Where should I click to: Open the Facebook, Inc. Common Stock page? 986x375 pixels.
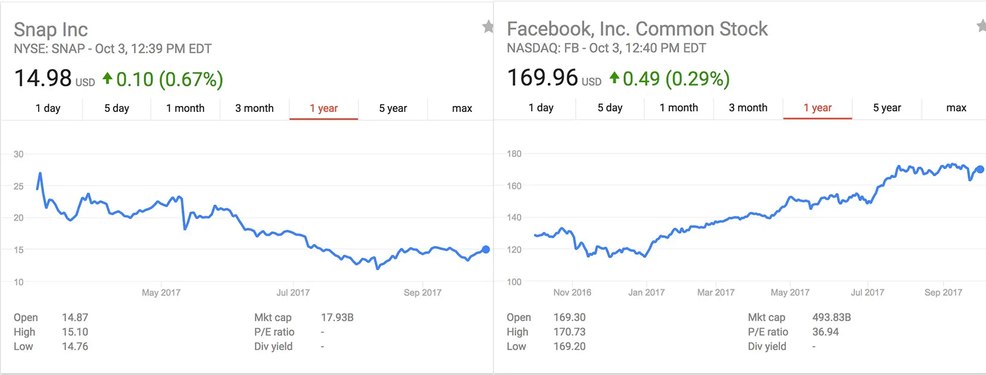[x=637, y=29]
